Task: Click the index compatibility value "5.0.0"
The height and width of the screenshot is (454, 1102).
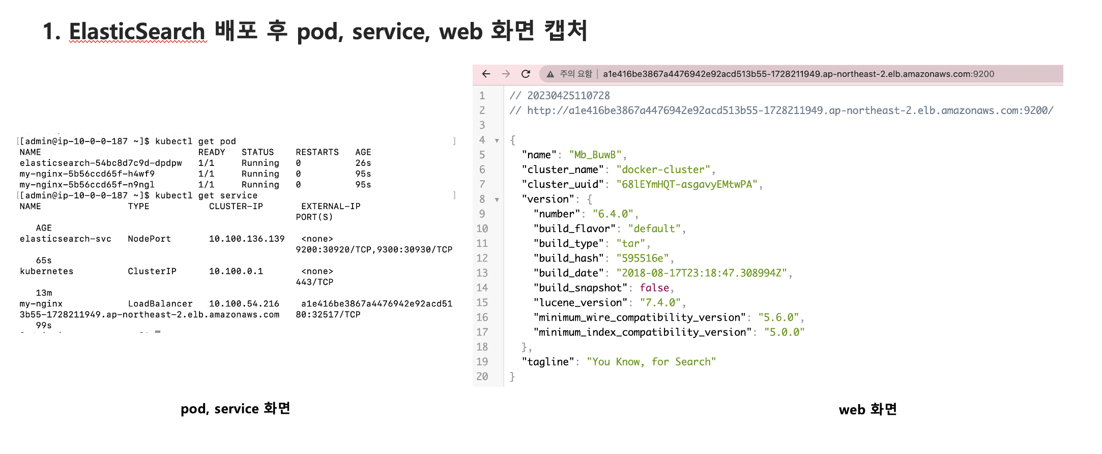Action: tap(785, 332)
